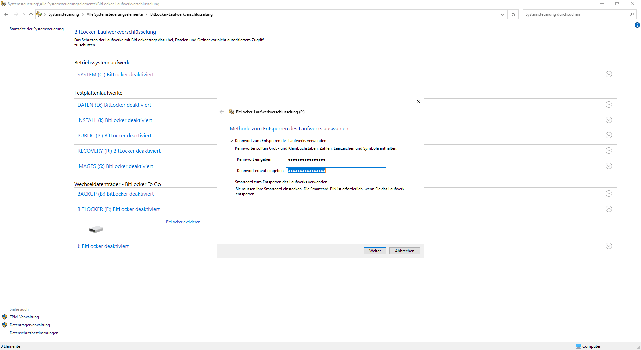Open breadcrumb chevron before Systemsteuerung
The height and width of the screenshot is (350, 641).
point(45,14)
